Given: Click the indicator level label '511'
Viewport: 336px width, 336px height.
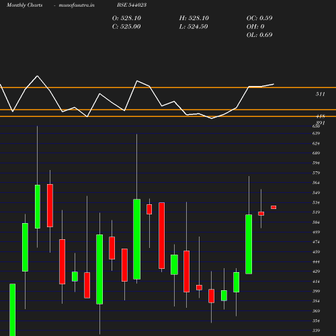Looking at the screenshot, I should click(x=321, y=94).
